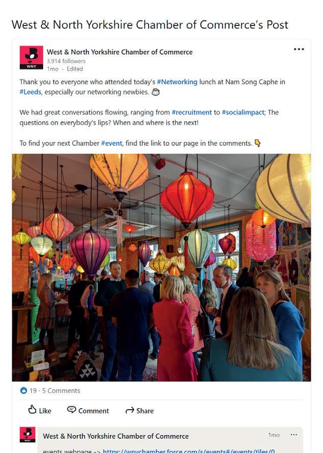This screenshot has width=323, height=453.
Task: Click the WNY logo avatar in the comment
Action: pyautogui.click(x=28, y=435)
